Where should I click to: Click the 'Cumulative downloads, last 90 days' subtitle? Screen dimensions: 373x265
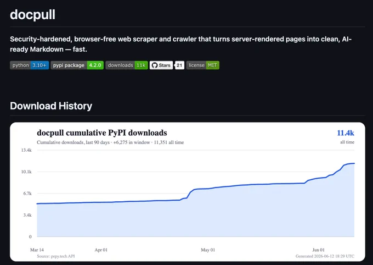click(110, 142)
